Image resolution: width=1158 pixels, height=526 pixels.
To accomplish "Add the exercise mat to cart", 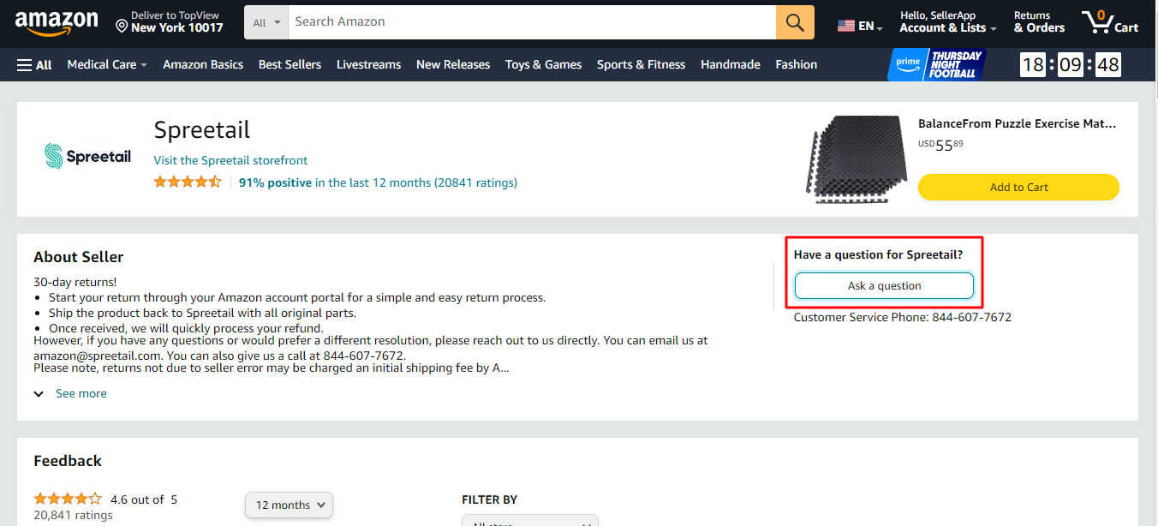I will [1018, 188].
